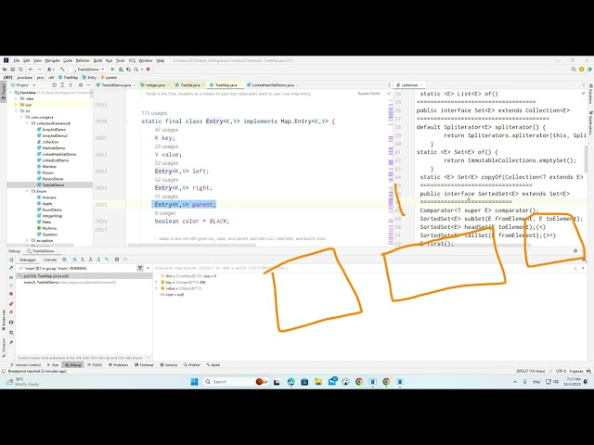Open LinkedListDemo in project tree

pos(56,160)
